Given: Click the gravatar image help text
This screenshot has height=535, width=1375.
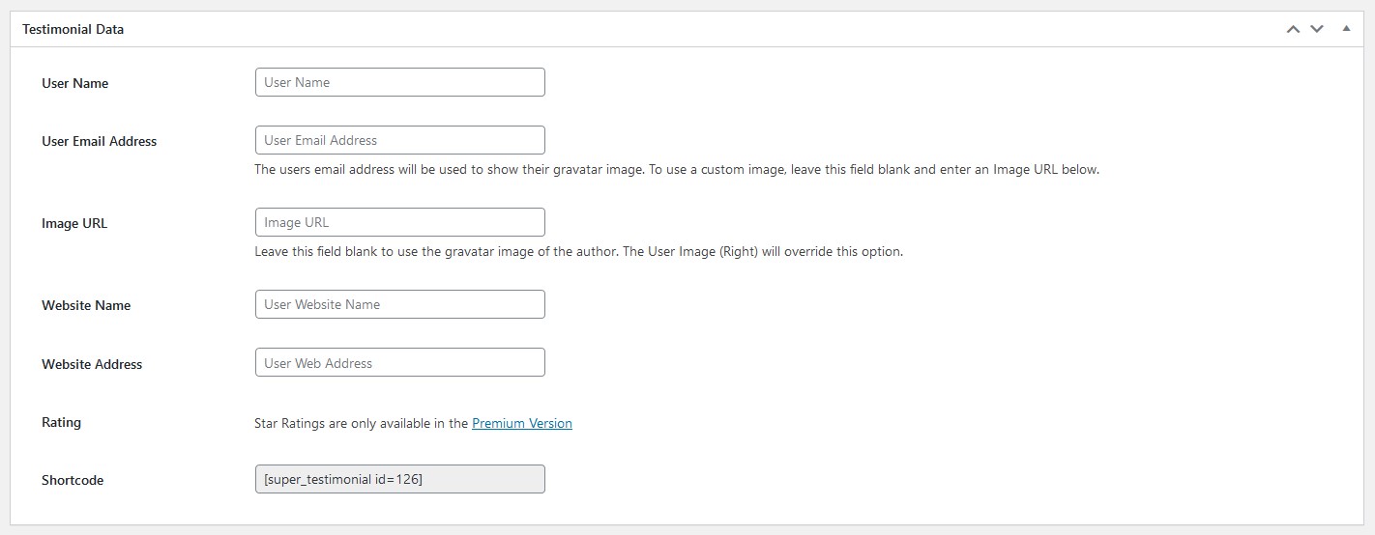Looking at the screenshot, I should tap(677, 169).
